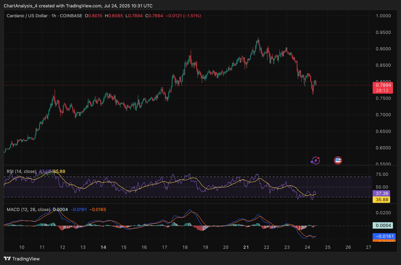Click the 0.9500 price axis label
This screenshot has height=265, width=401.
pyautogui.click(x=383, y=32)
